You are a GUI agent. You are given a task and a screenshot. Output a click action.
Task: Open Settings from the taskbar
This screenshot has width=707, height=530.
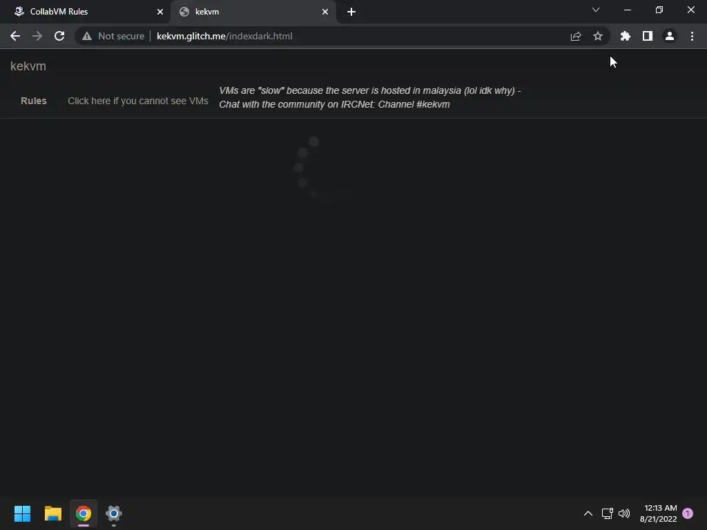coord(114,513)
